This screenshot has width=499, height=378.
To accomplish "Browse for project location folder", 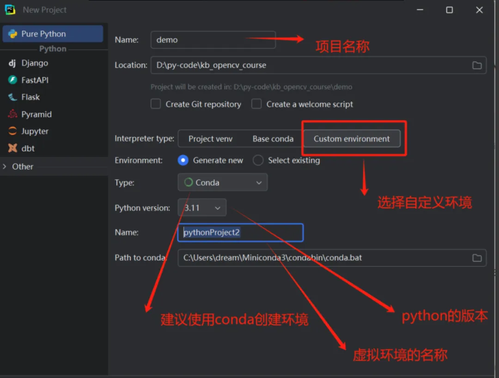I will click(477, 65).
